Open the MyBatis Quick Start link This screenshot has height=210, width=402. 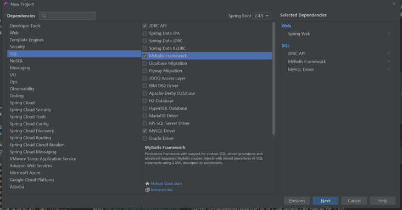click(x=166, y=184)
